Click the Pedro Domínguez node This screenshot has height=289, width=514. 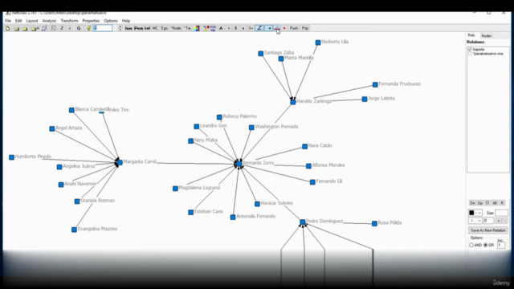pos(303,222)
